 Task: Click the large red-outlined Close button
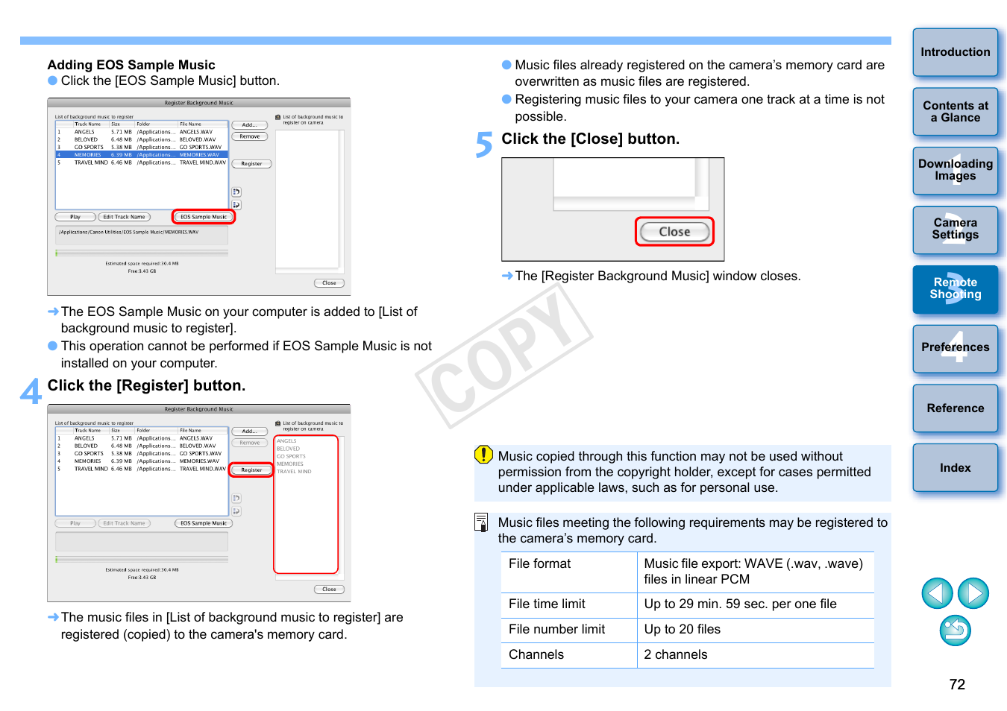674,232
